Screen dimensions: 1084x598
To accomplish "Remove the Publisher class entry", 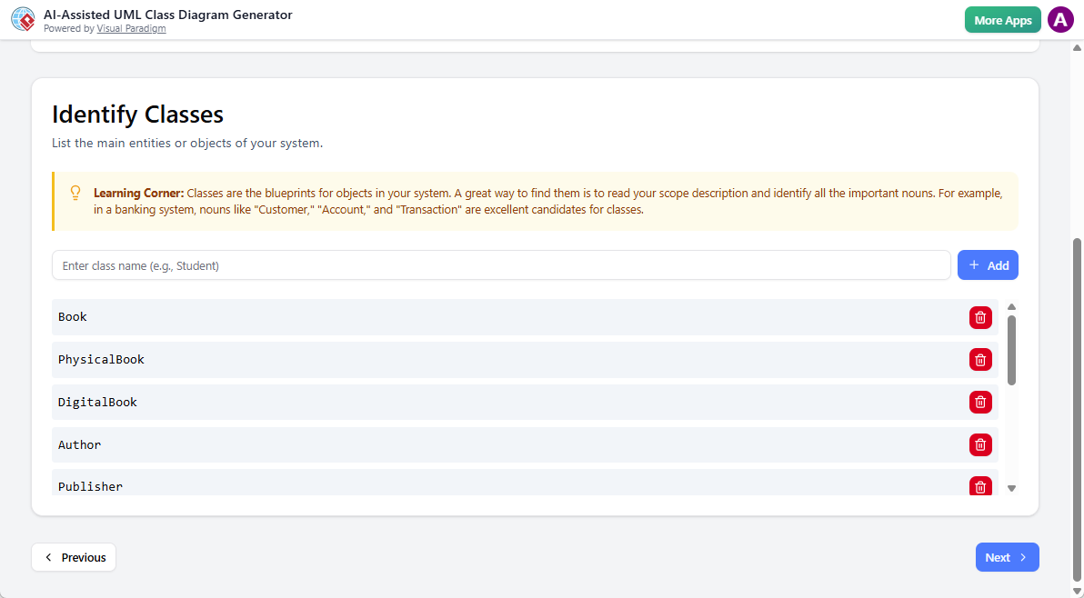I will (x=980, y=486).
